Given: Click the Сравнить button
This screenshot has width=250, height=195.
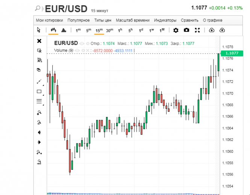Looking at the screenshot, I should [x=189, y=20].
